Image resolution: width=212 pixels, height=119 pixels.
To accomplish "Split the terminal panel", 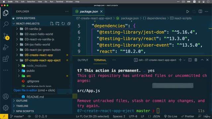I will pyautogui.click(x=190, y=60).
